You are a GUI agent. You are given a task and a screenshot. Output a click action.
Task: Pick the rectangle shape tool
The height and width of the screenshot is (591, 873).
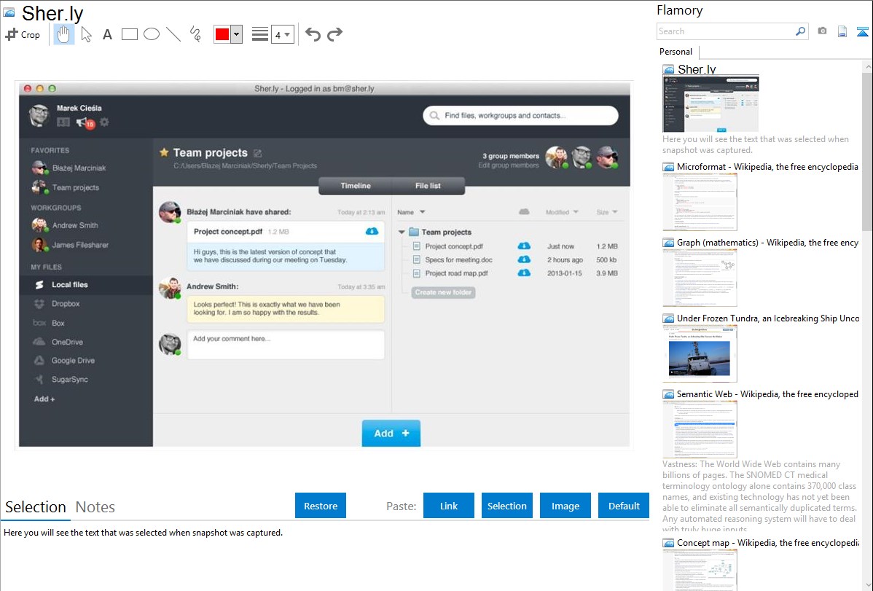pyautogui.click(x=129, y=34)
